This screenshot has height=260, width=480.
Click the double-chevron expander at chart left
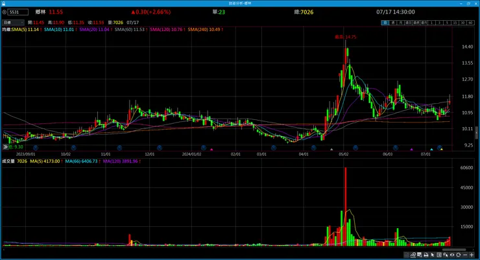pyautogui.click(x=5, y=147)
